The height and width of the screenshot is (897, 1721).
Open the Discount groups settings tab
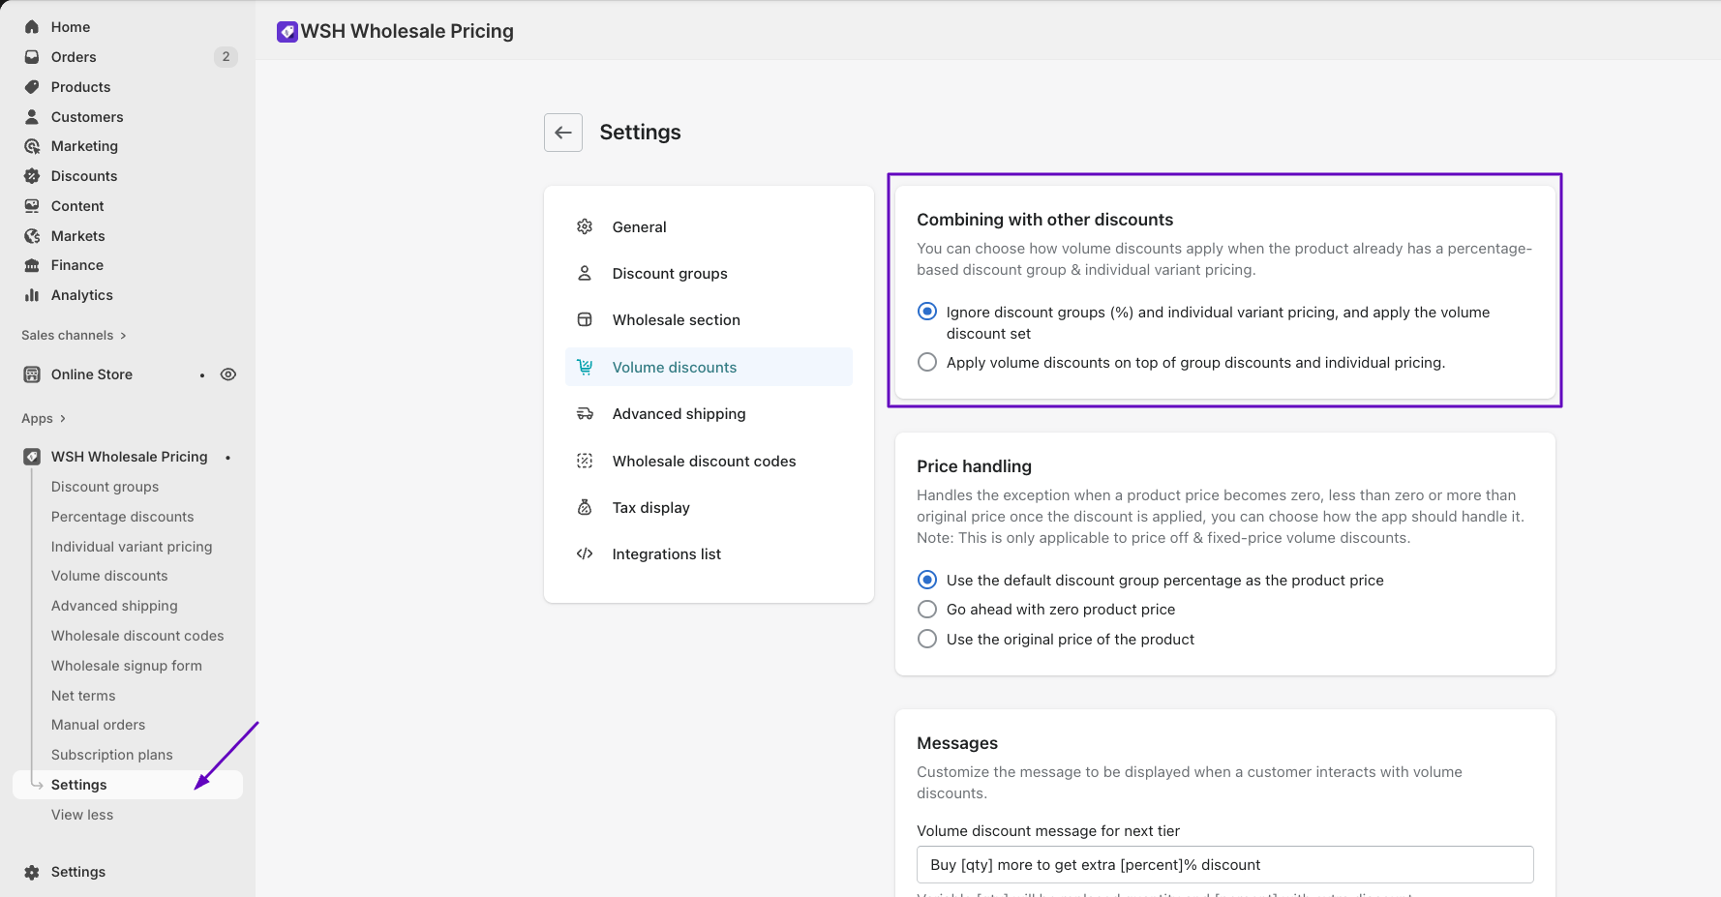point(670,274)
